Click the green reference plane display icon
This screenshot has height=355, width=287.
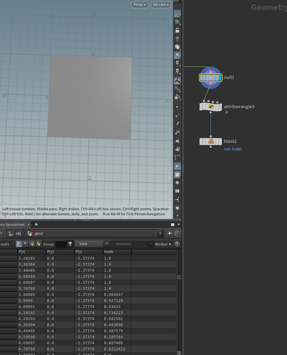pos(177,22)
